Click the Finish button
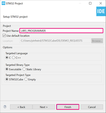This screenshot has height=113, width=106. (68, 107)
